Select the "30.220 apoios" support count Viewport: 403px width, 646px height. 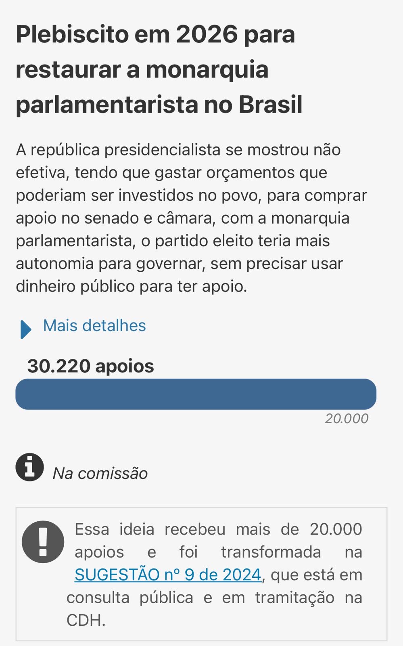(x=90, y=366)
